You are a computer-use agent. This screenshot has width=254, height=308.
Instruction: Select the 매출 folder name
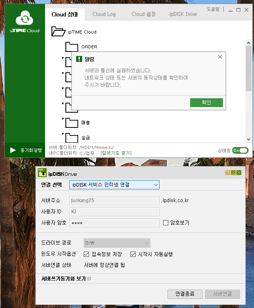[85, 123]
